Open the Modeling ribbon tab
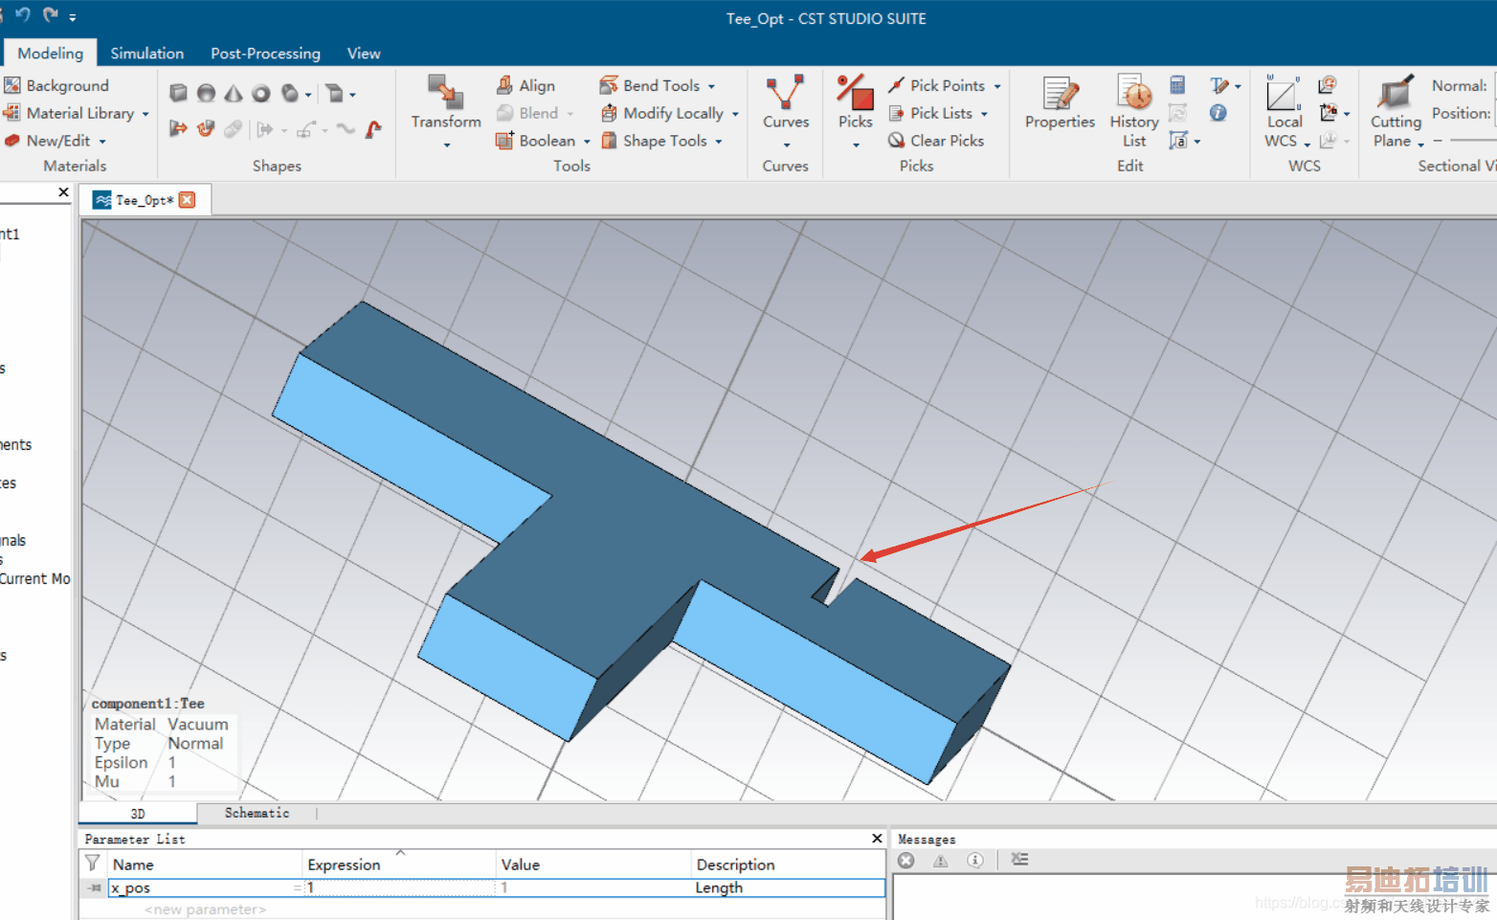The height and width of the screenshot is (920, 1497). 50,53
